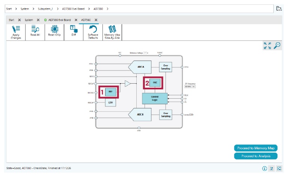Screen dimensions: 288x177
Task: Click the Control Logic block
Action: [x=155, y=98]
